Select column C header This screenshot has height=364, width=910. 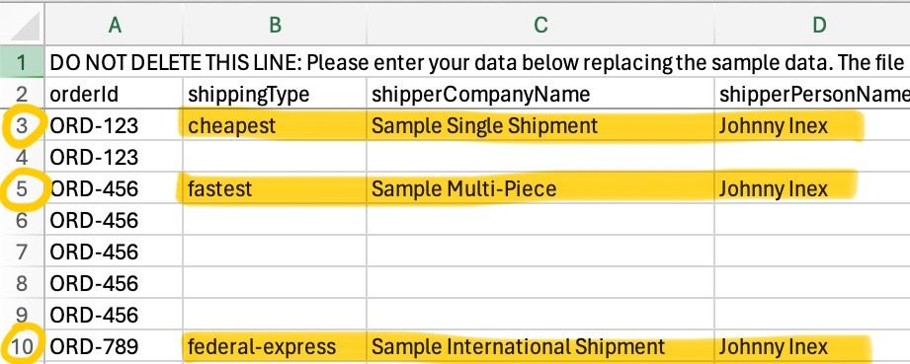(540, 25)
